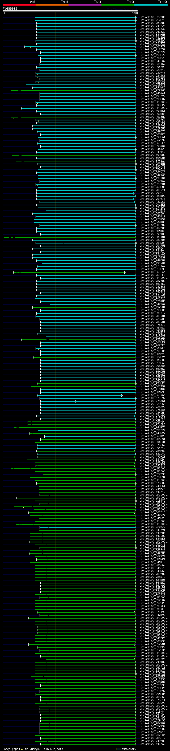Image resolution: width=170 pixels, height=751 pixels.
Task: Click the green alignment bar for UniRef100_A4H9X8
Action: click(75, 428)
